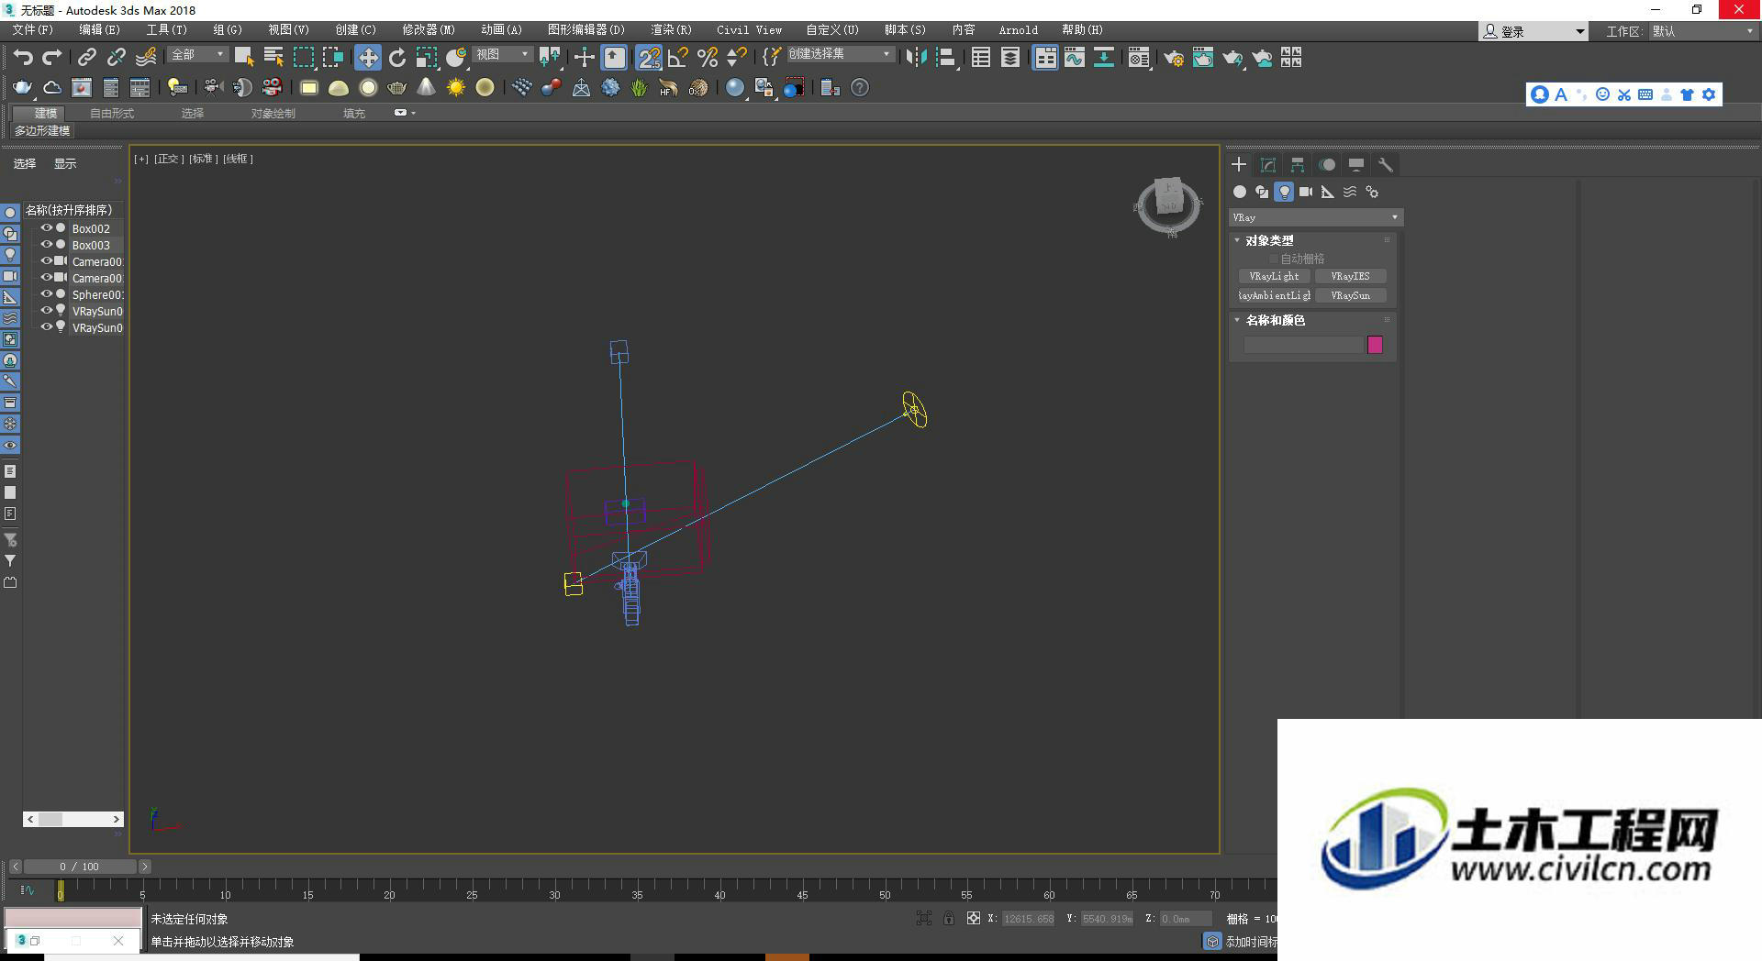Select the Helpers category icon
This screenshot has height=961, width=1762.
pos(1328,192)
